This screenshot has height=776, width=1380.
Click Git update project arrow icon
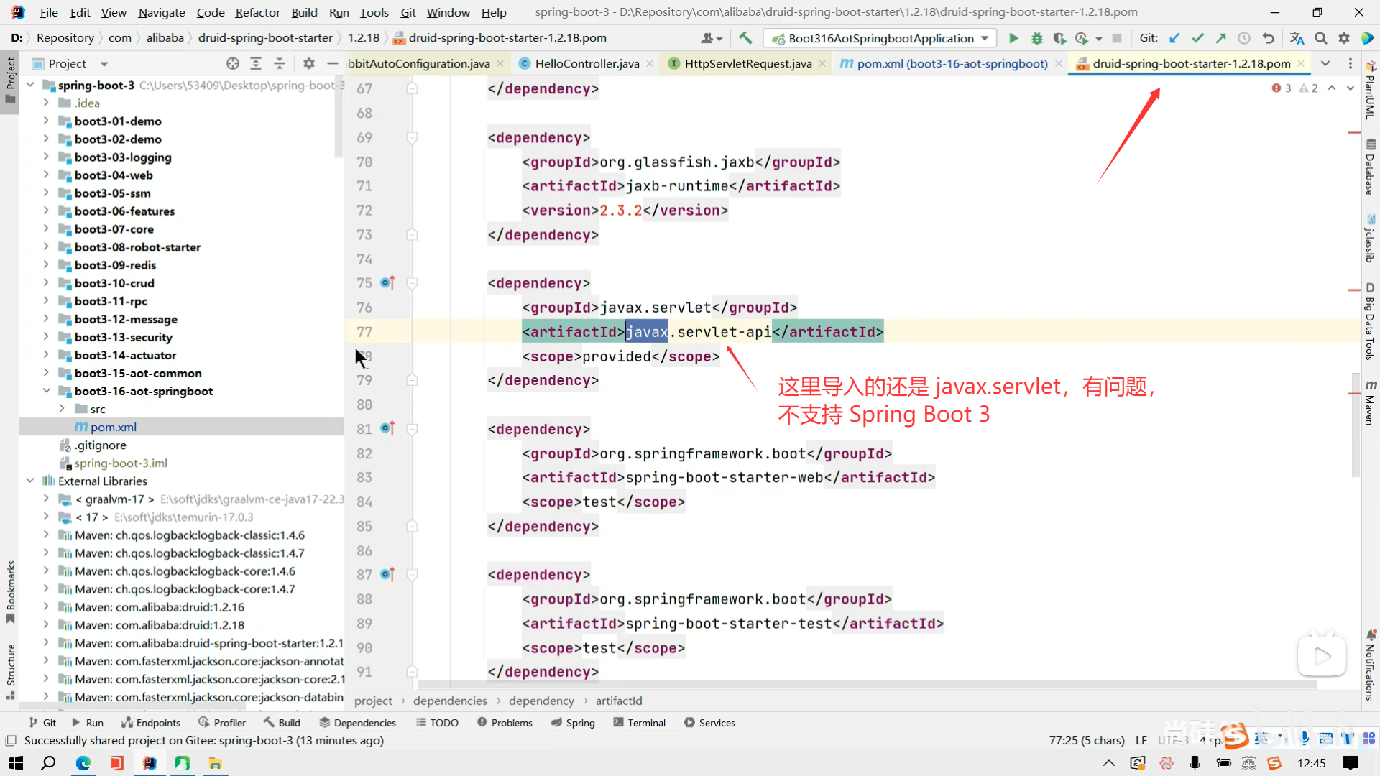pyautogui.click(x=1174, y=38)
